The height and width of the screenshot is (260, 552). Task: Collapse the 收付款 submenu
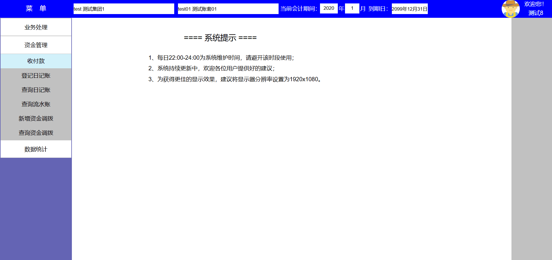[36, 61]
